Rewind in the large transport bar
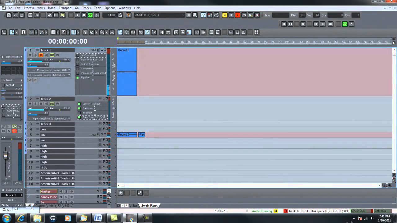 click(290, 24)
